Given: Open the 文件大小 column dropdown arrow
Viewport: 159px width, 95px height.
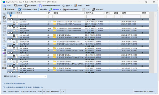Looking at the screenshot, I should point(103,13).
